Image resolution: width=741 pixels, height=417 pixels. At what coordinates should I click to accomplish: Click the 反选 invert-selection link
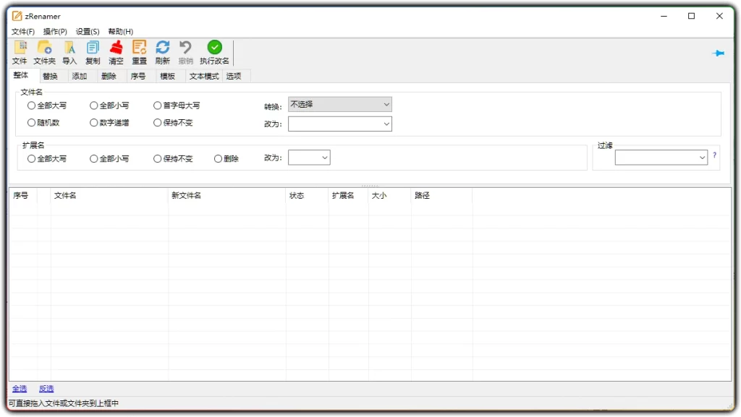[46, 388]
